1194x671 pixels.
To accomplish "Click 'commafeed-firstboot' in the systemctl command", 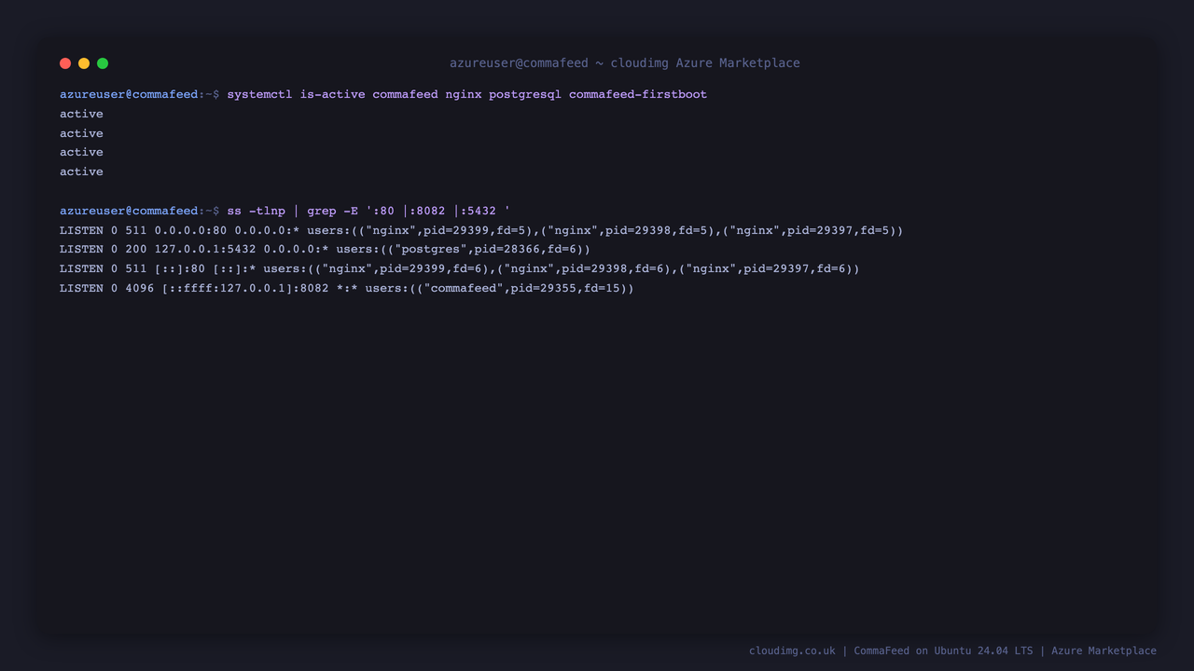I will [x=638, y=94].
